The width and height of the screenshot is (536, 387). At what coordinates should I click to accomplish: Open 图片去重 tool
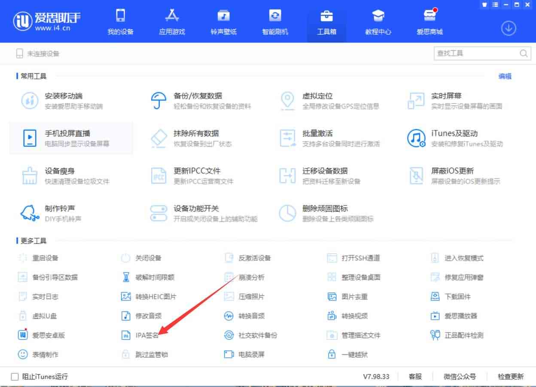pyautogui.click(x=347, y=296)
